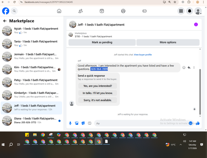Open the Groups tab icon
The image size is (207, 158).
pos(123,11)
